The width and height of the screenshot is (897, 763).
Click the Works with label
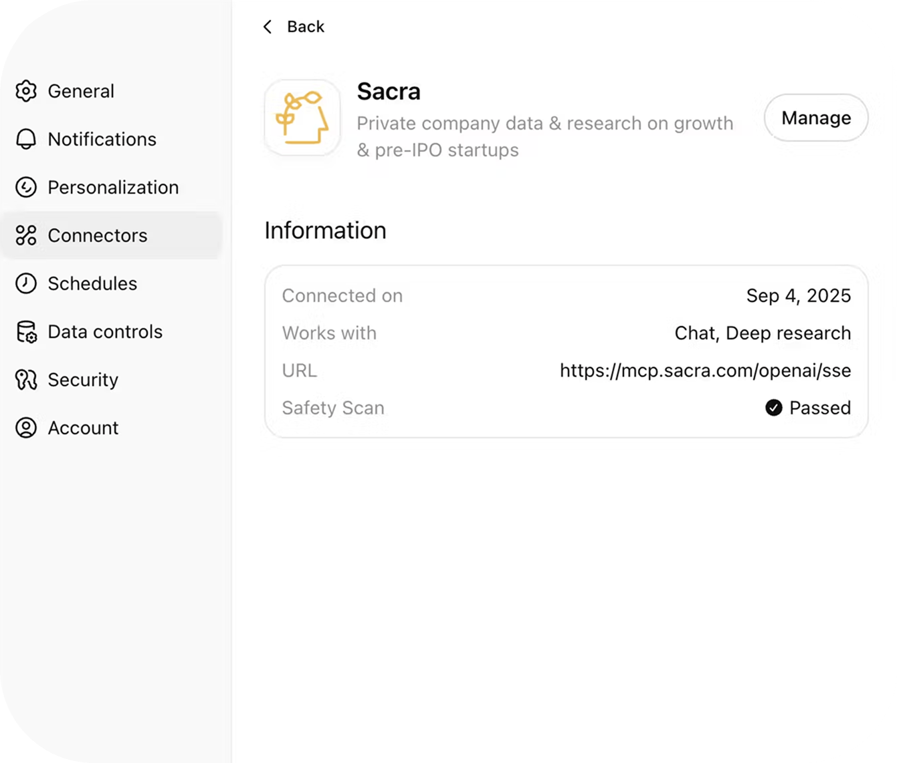[x=329, y=333]
